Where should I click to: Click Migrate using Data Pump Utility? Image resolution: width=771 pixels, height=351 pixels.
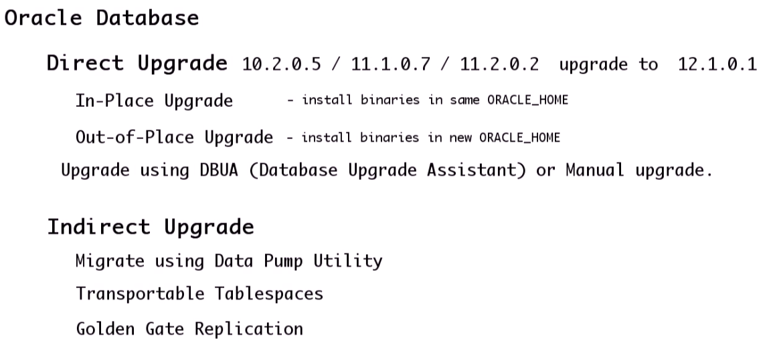(x=229, y=261)
